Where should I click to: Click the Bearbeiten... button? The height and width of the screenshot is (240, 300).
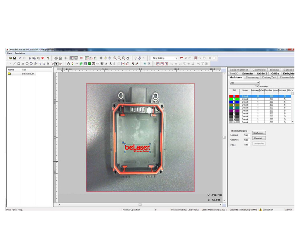259,133
